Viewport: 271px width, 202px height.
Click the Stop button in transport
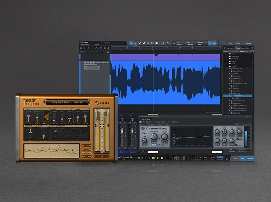click(153, 158)
